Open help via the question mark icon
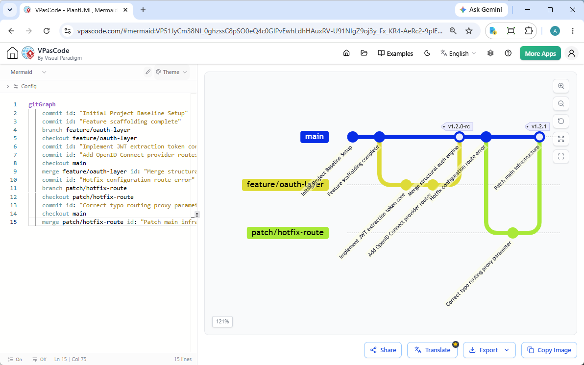Viewport: 584px width, 365px height. [x=508, y=53]
